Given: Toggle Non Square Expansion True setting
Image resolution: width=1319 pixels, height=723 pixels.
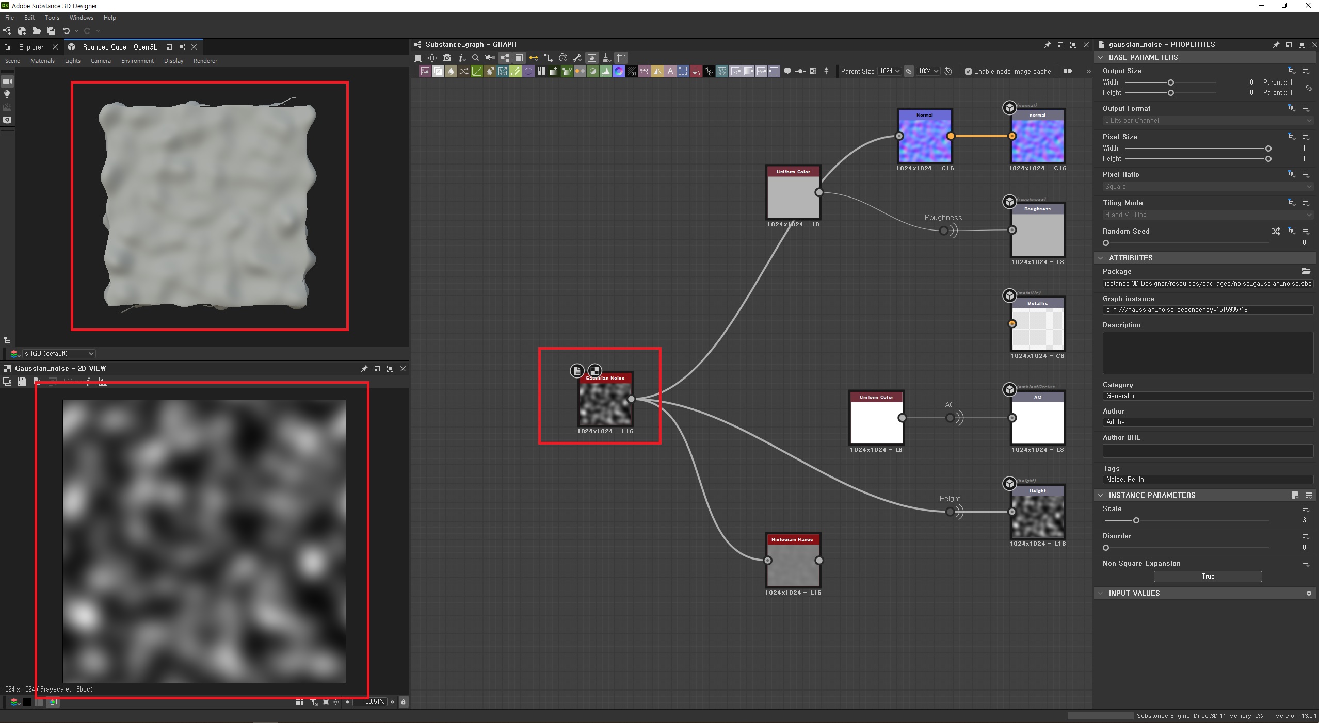Looking at the screenshot, I should click(x=1207, y=576).
